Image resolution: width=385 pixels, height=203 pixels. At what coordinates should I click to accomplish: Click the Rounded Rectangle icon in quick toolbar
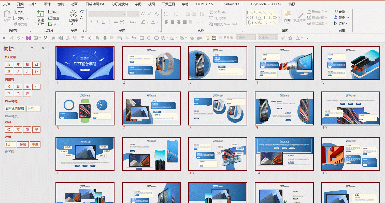click(156, 38)
